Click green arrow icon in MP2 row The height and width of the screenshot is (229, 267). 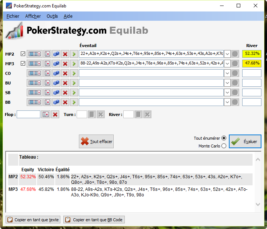(x=74, y=54)
